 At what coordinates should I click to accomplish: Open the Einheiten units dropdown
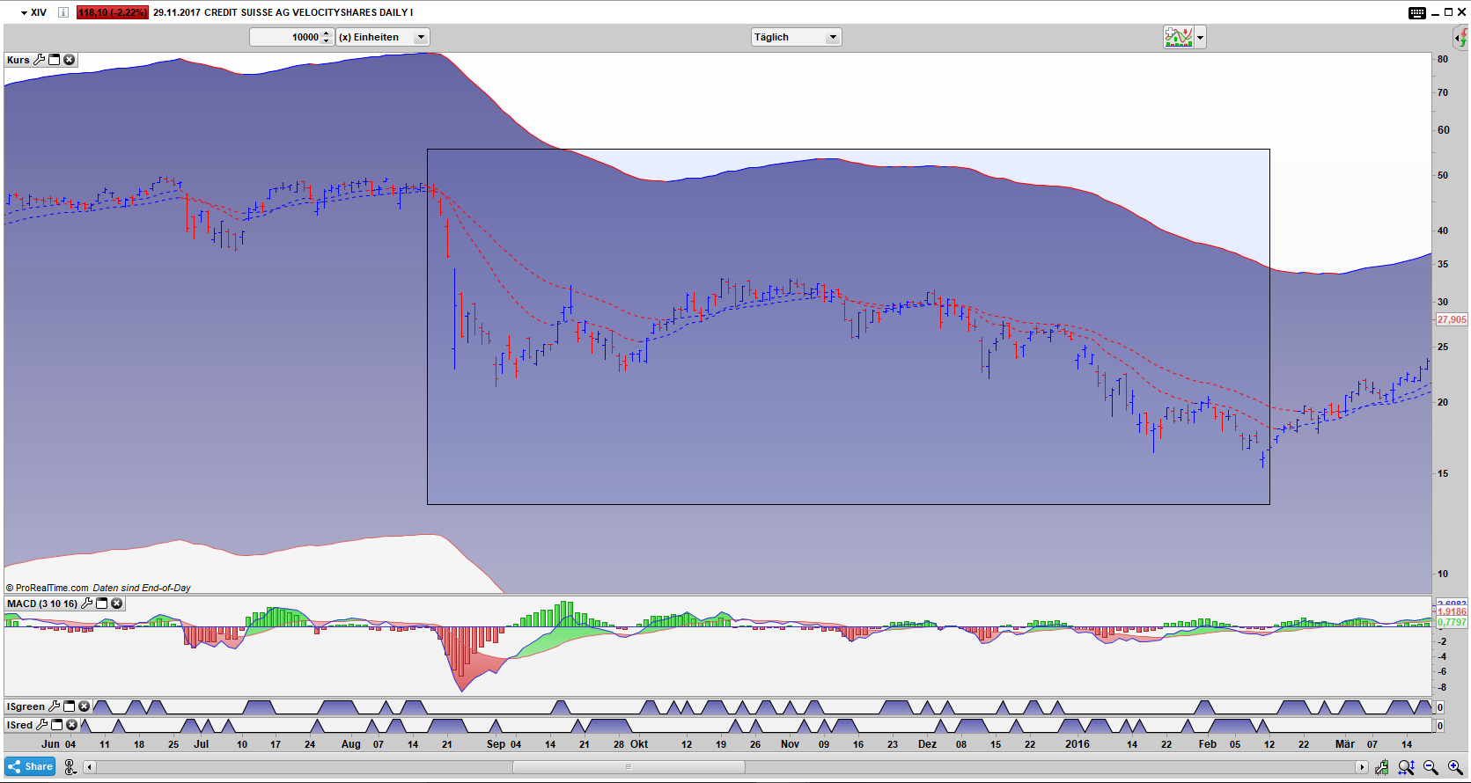click(421, 37)
